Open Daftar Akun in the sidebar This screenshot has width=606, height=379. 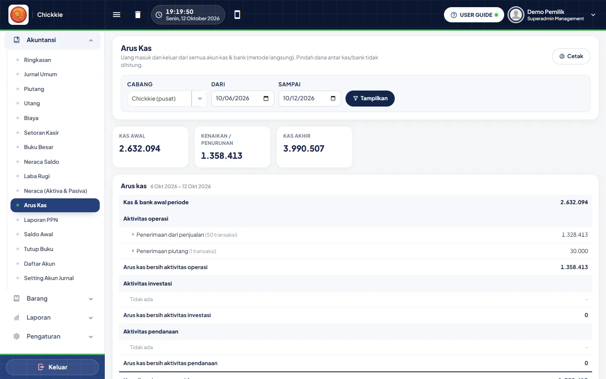(40, 264)
